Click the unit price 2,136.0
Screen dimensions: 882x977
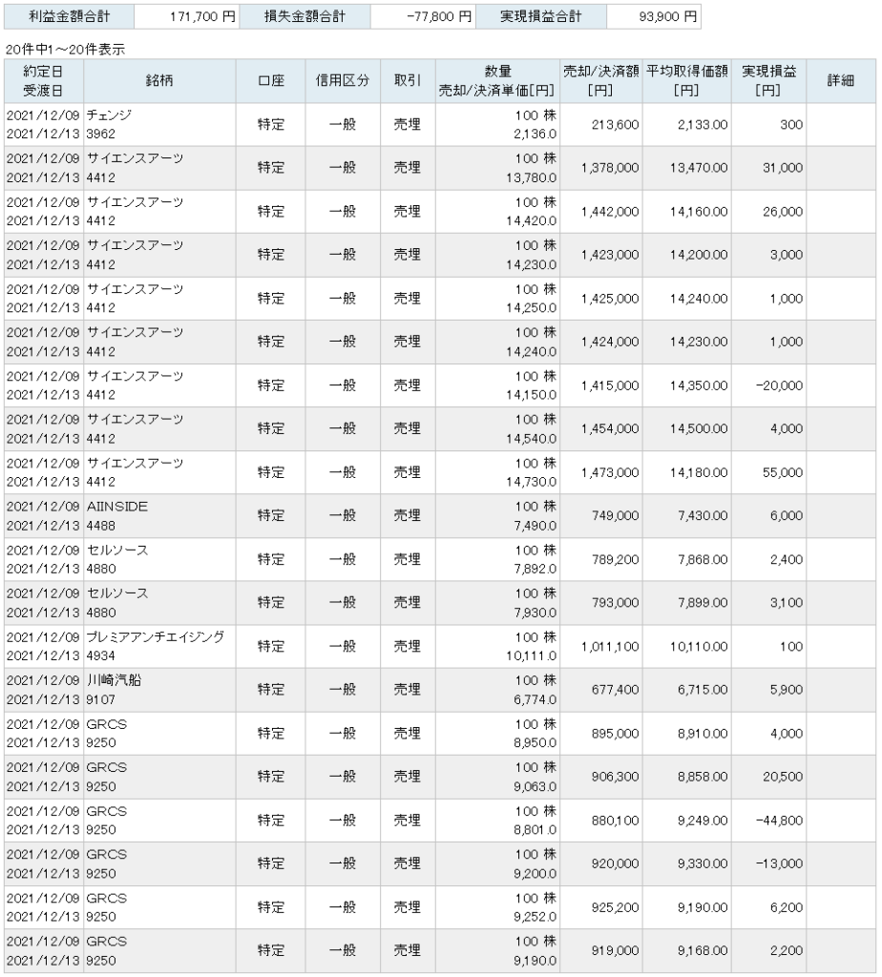(x=535, y=134)
